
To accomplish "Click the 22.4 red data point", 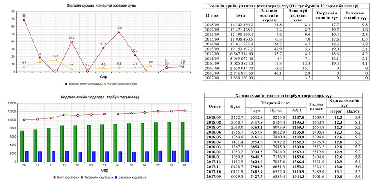I will pos(135,55).
